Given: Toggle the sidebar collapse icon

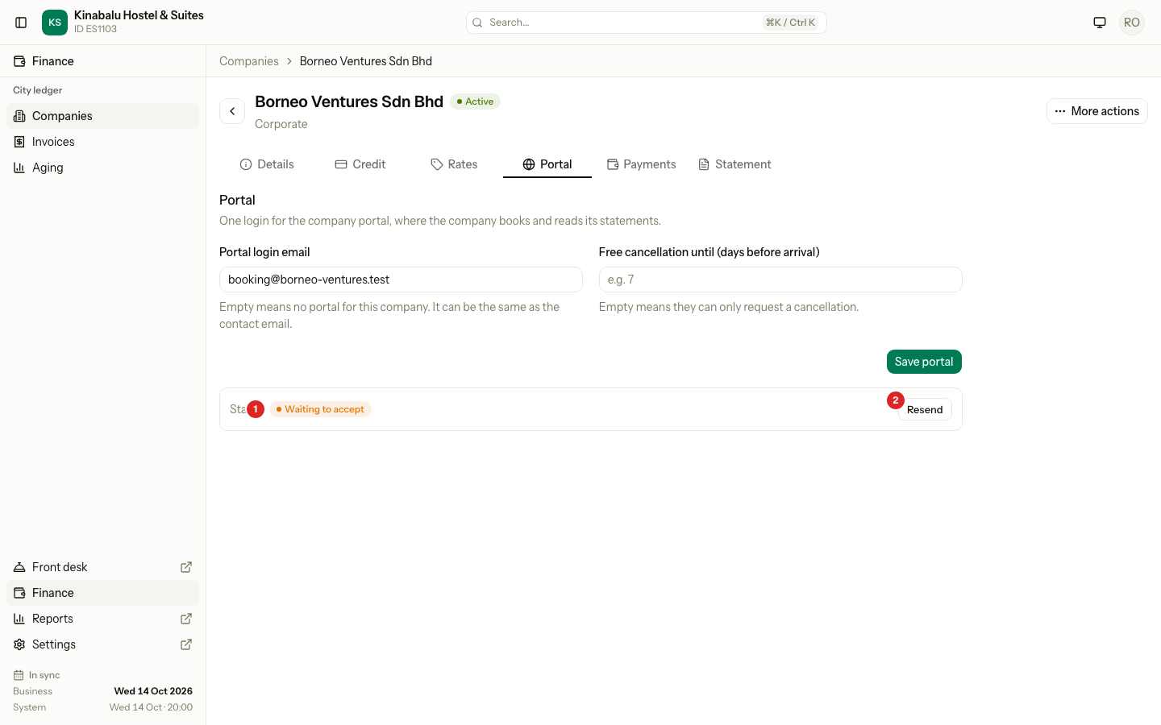Looking at the screenshot, I should 22,23.
